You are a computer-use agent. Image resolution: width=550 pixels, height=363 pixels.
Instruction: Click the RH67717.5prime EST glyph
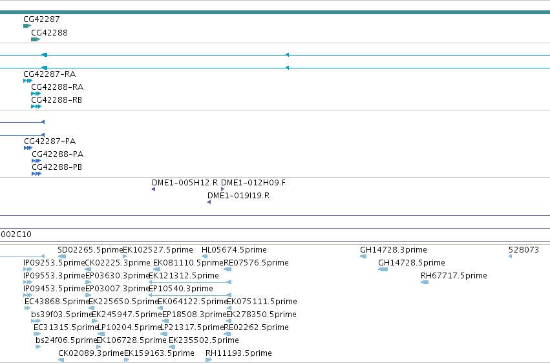point(425,282)
